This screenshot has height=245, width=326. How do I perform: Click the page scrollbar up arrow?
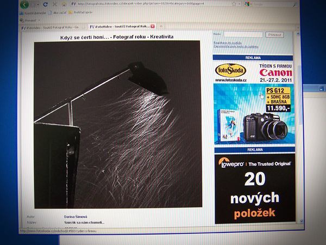298,33
